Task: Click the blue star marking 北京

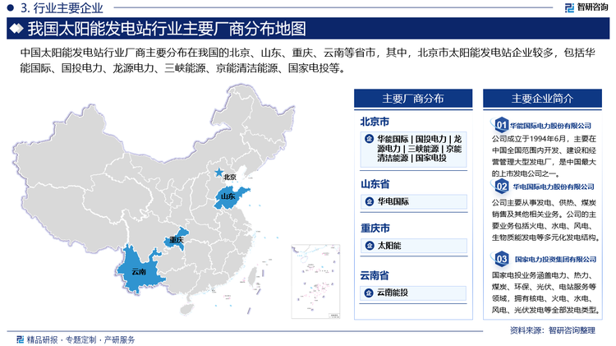Action: pos(218,173)
